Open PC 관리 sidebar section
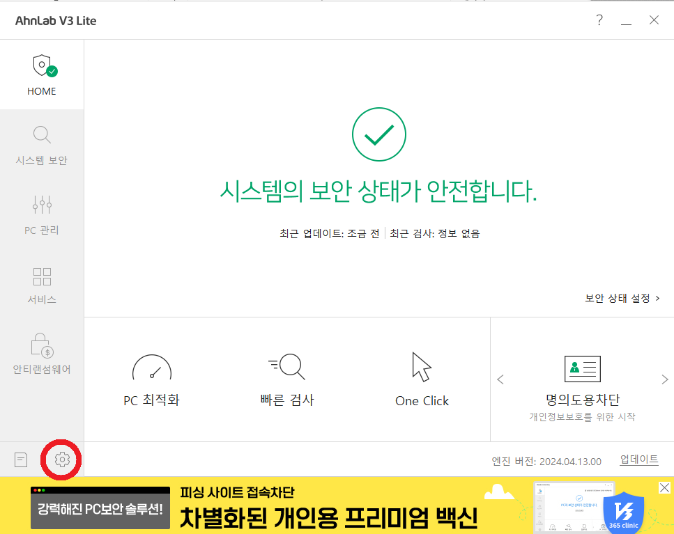 (42, 215)
